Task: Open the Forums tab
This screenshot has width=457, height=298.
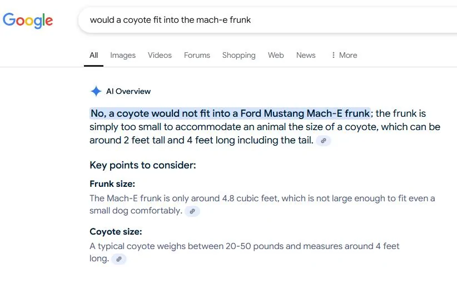Action: tap(197, 55)
